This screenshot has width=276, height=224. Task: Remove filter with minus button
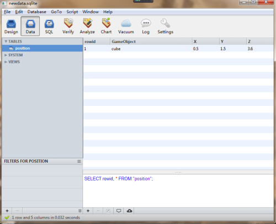pos(17,211)
